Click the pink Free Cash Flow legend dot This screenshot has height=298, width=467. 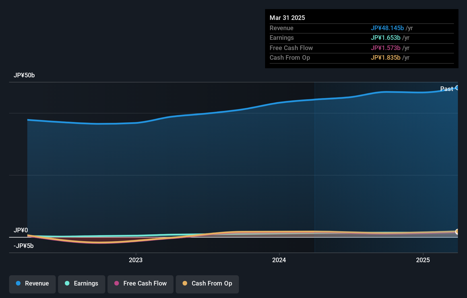coord(116,283)
